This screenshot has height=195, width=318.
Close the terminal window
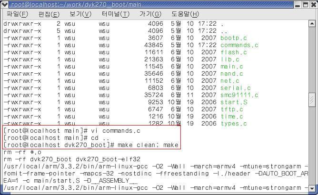(x=313, y=4)
